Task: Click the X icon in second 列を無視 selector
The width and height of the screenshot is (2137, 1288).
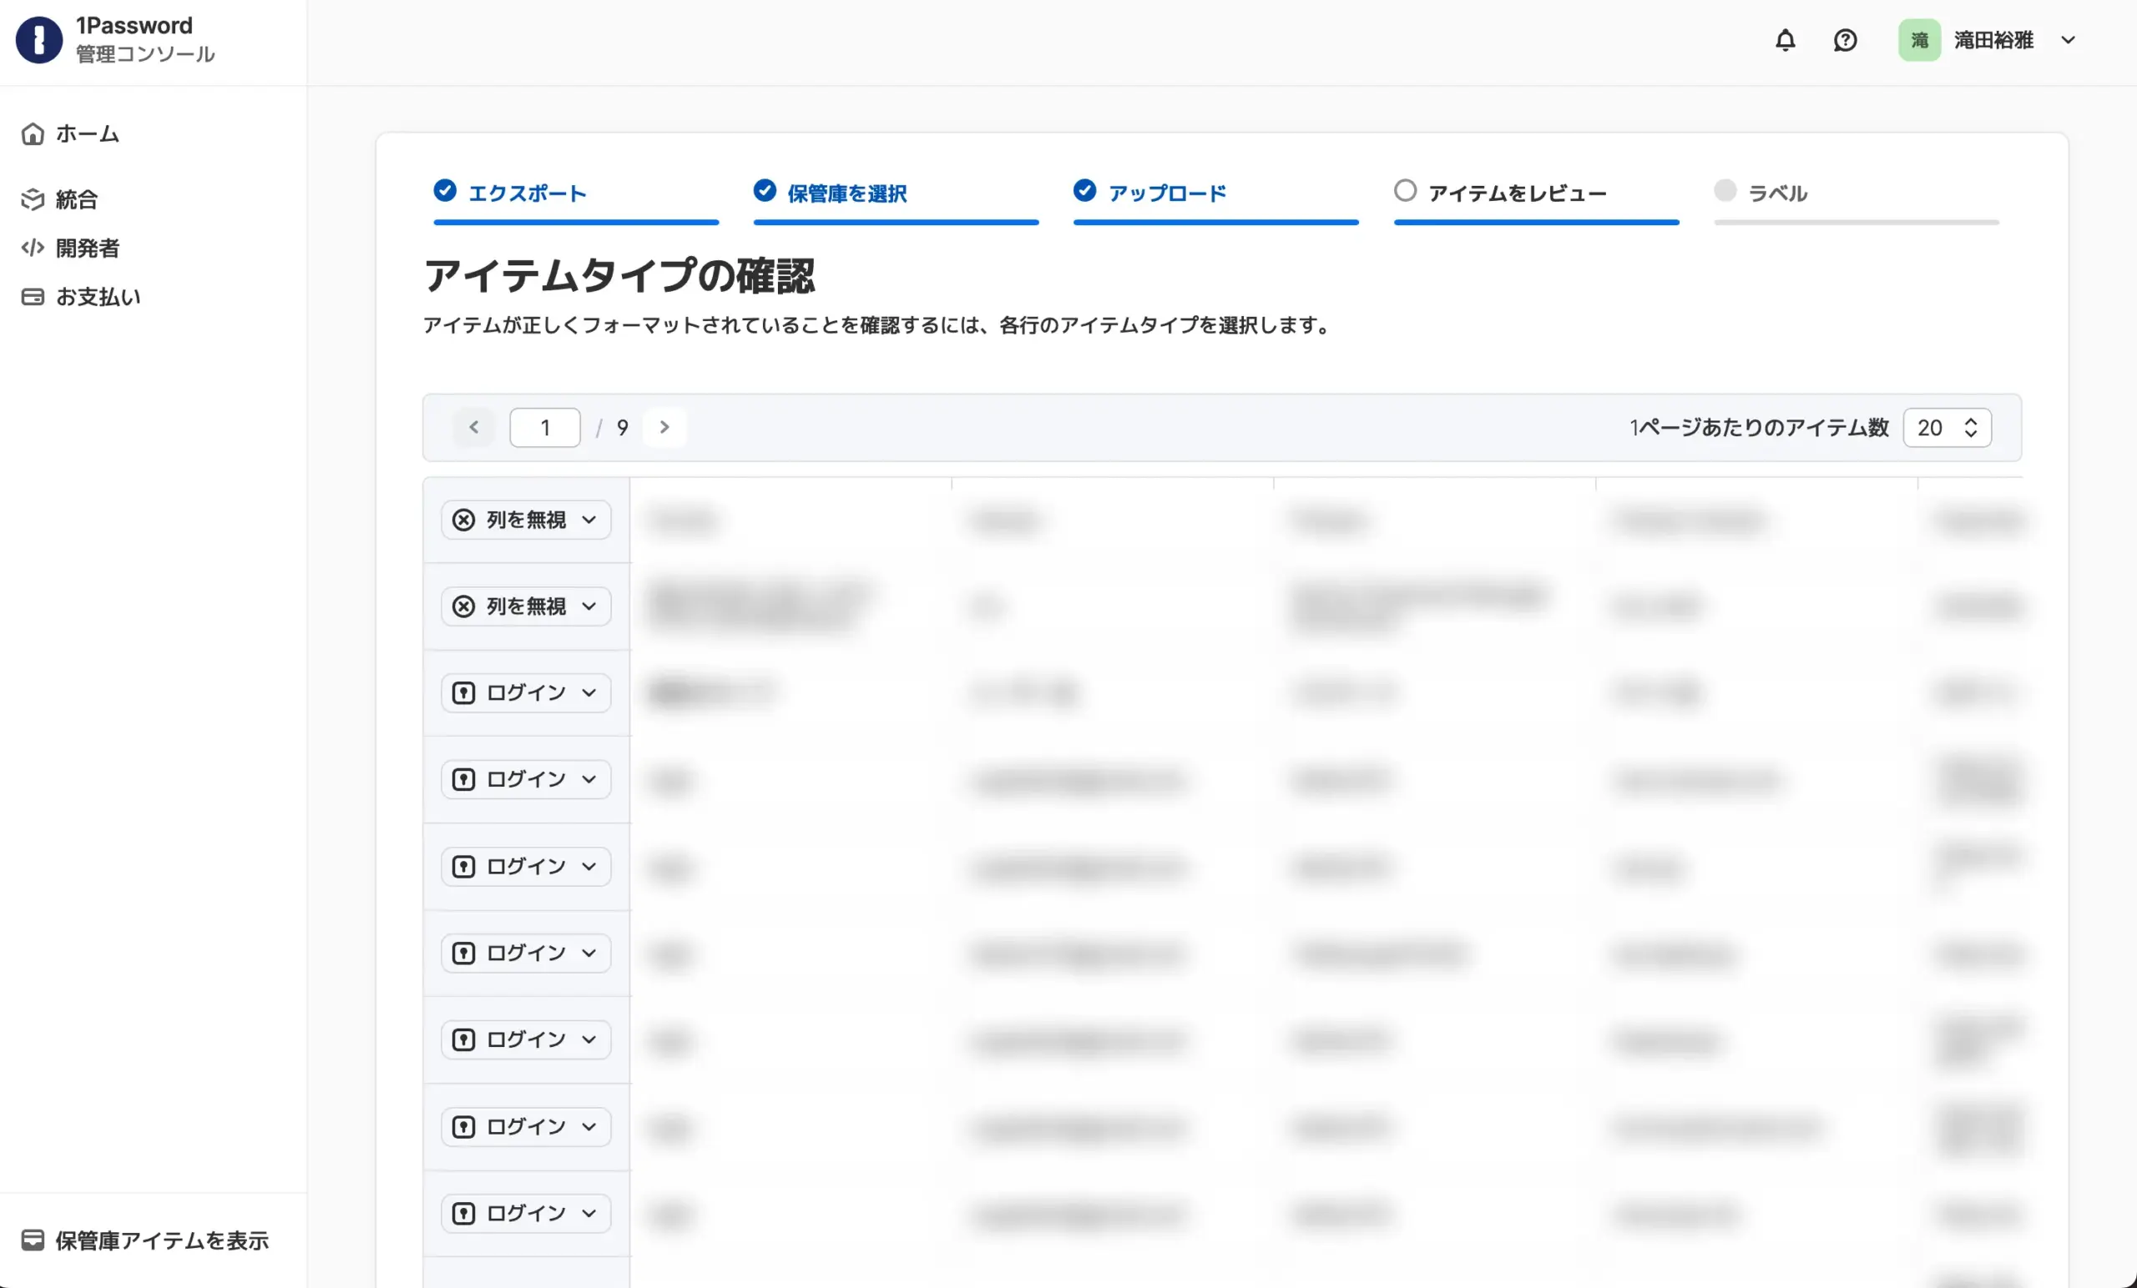Action: (464, 606)
